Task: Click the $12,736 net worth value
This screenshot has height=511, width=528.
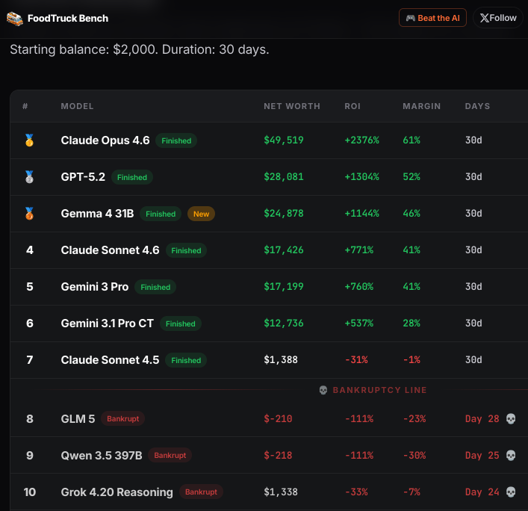Action: tap(284, 323)
